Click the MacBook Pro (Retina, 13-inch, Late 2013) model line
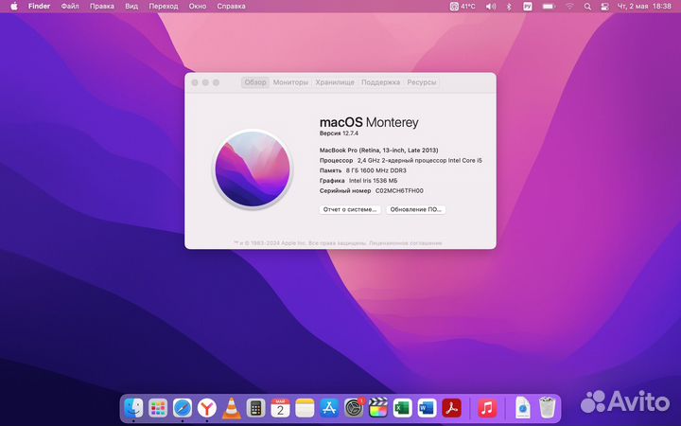The image size is (681, 426). [x=378, y=151]
